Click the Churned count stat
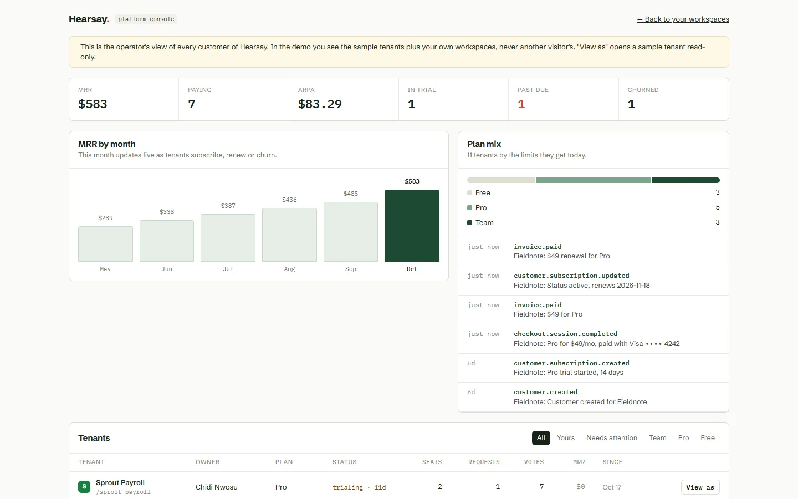 (x=673, y=99)
